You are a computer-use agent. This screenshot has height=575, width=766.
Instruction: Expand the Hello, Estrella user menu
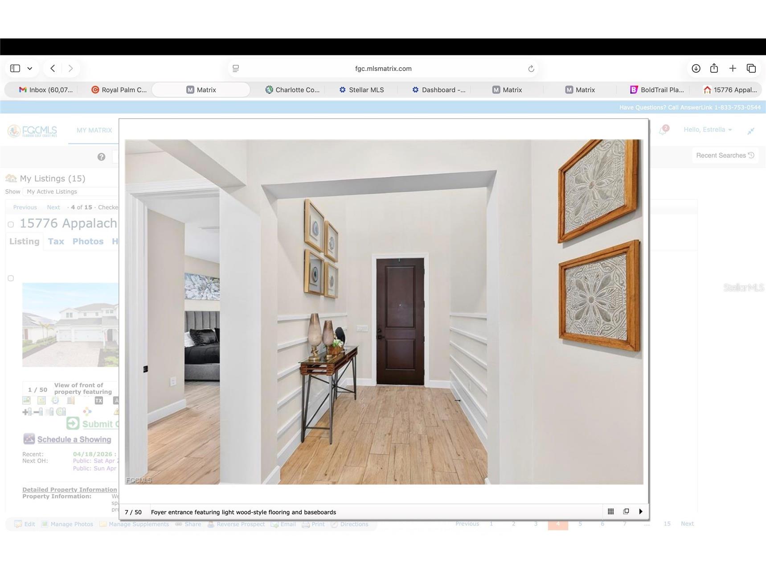click(x=708, y=129)
